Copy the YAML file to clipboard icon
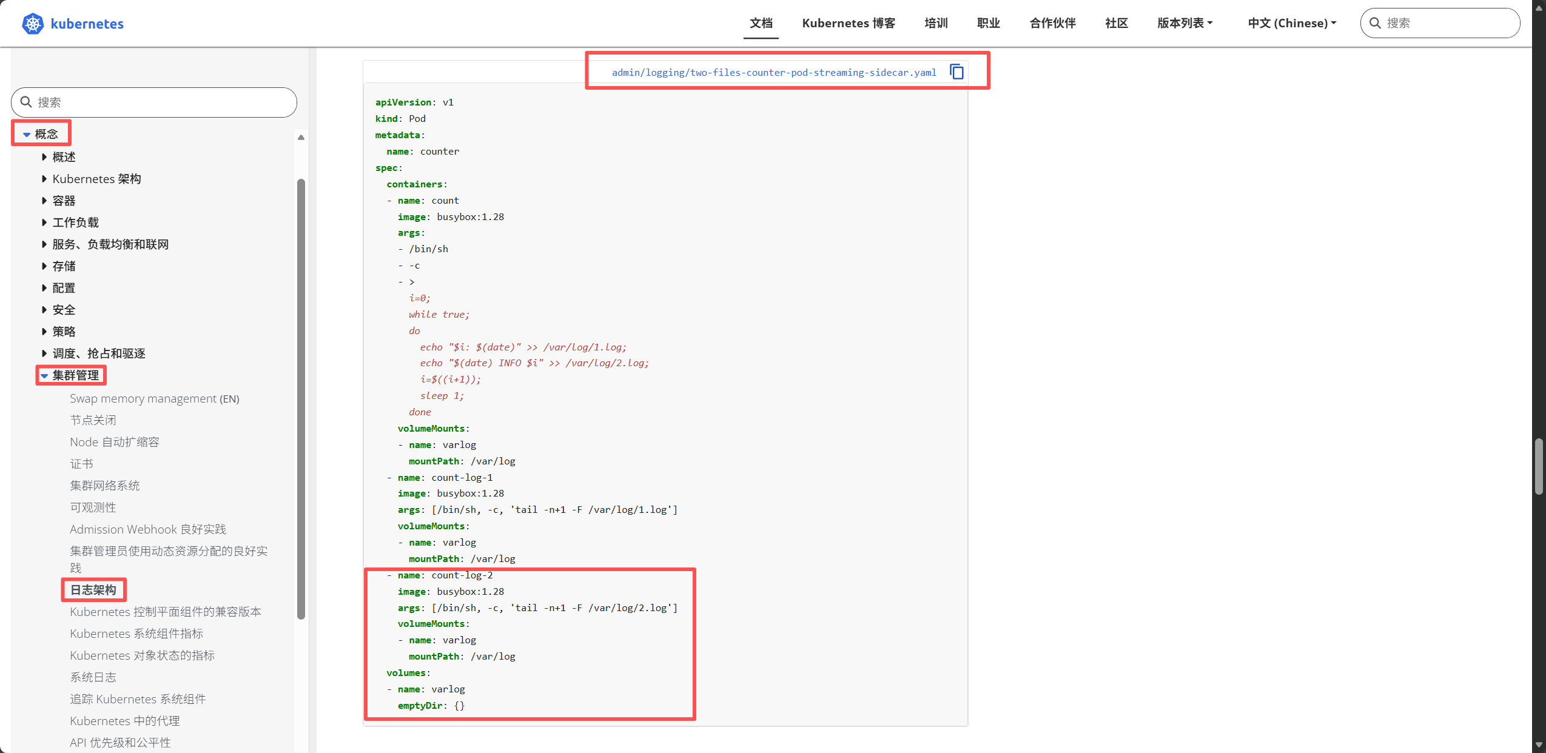Viewport: 1546px width, 753px height. 956,72
